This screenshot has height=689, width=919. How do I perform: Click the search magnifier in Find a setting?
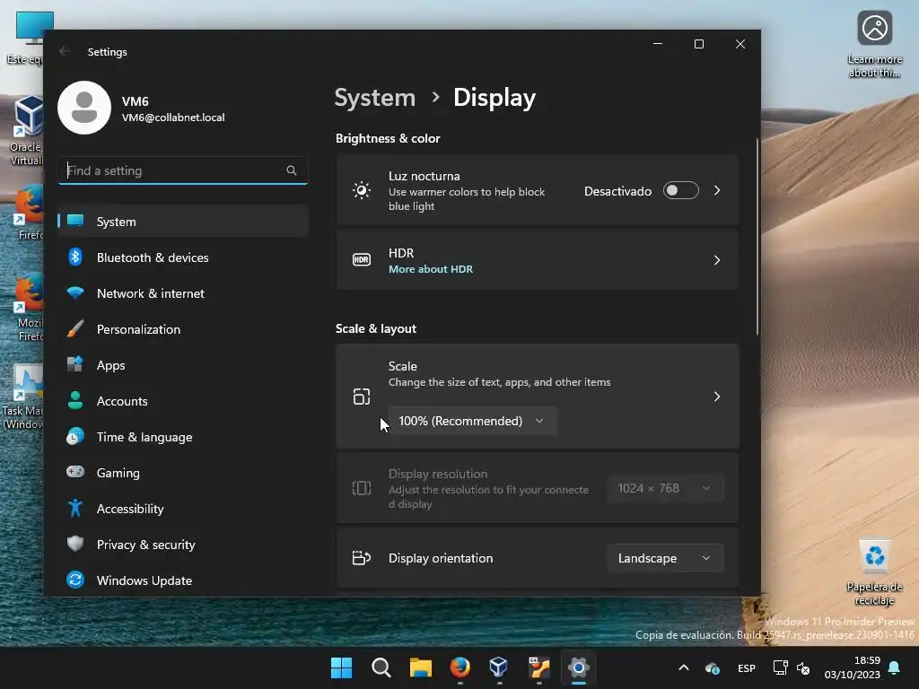[292, 170]
